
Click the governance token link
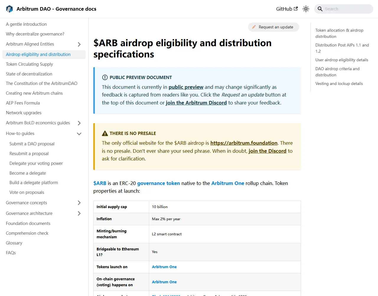(159, 183)
